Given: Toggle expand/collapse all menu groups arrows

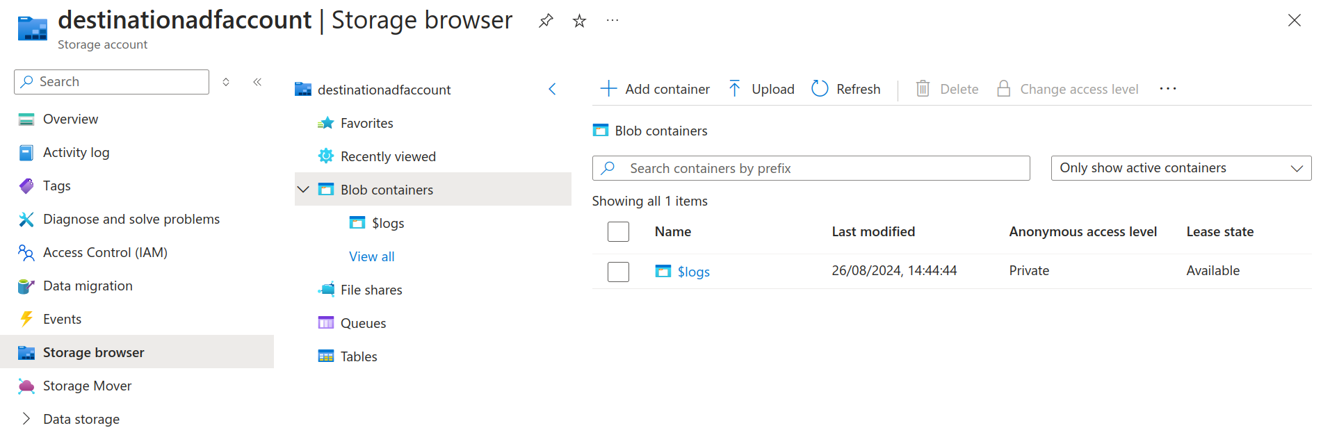Looking at the screenshot, I should click(226, 82).
